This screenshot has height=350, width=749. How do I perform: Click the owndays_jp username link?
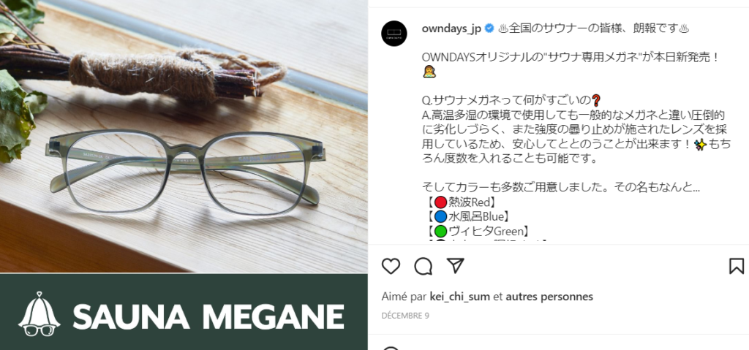(451, 28)
